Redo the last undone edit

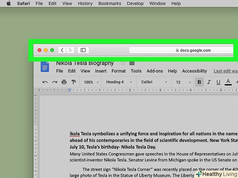tap(55, 82)
